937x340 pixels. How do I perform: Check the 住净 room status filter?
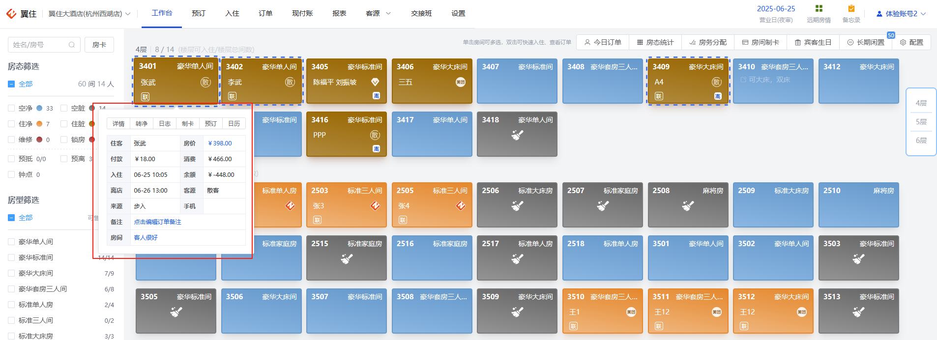point(11,124)
